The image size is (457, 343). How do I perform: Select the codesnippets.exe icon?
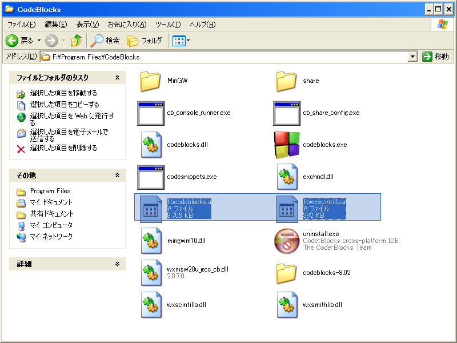151,177
